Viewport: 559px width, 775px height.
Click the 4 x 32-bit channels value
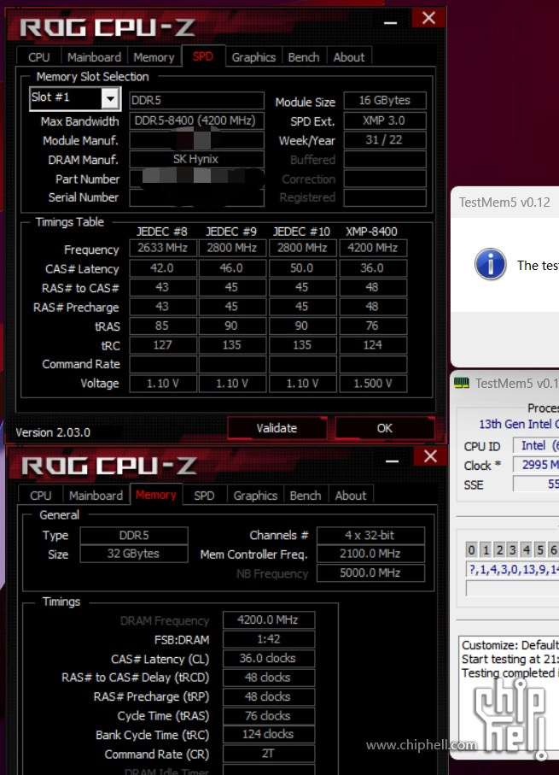tap(370, 535)
